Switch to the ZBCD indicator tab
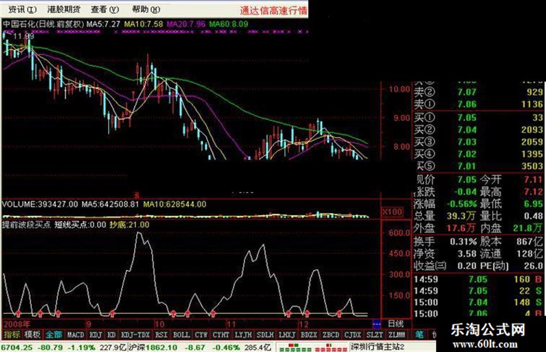The image size is (546, 352). 330,335
